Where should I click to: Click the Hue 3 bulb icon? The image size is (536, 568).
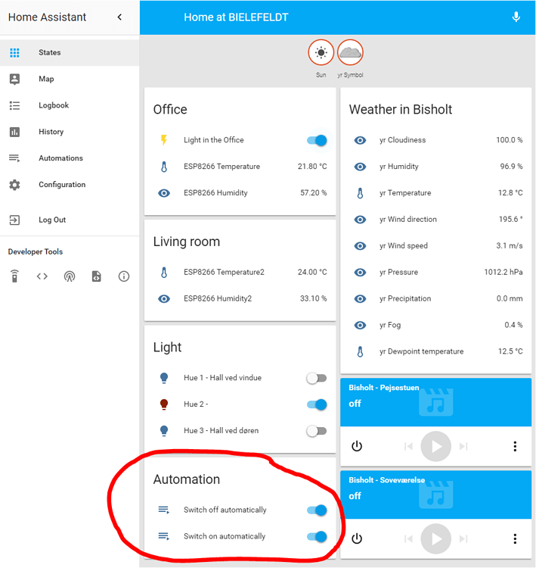tap(164, 431)
